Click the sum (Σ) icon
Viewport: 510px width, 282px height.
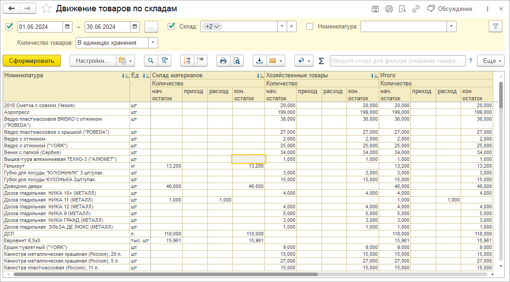pos(321,61)
